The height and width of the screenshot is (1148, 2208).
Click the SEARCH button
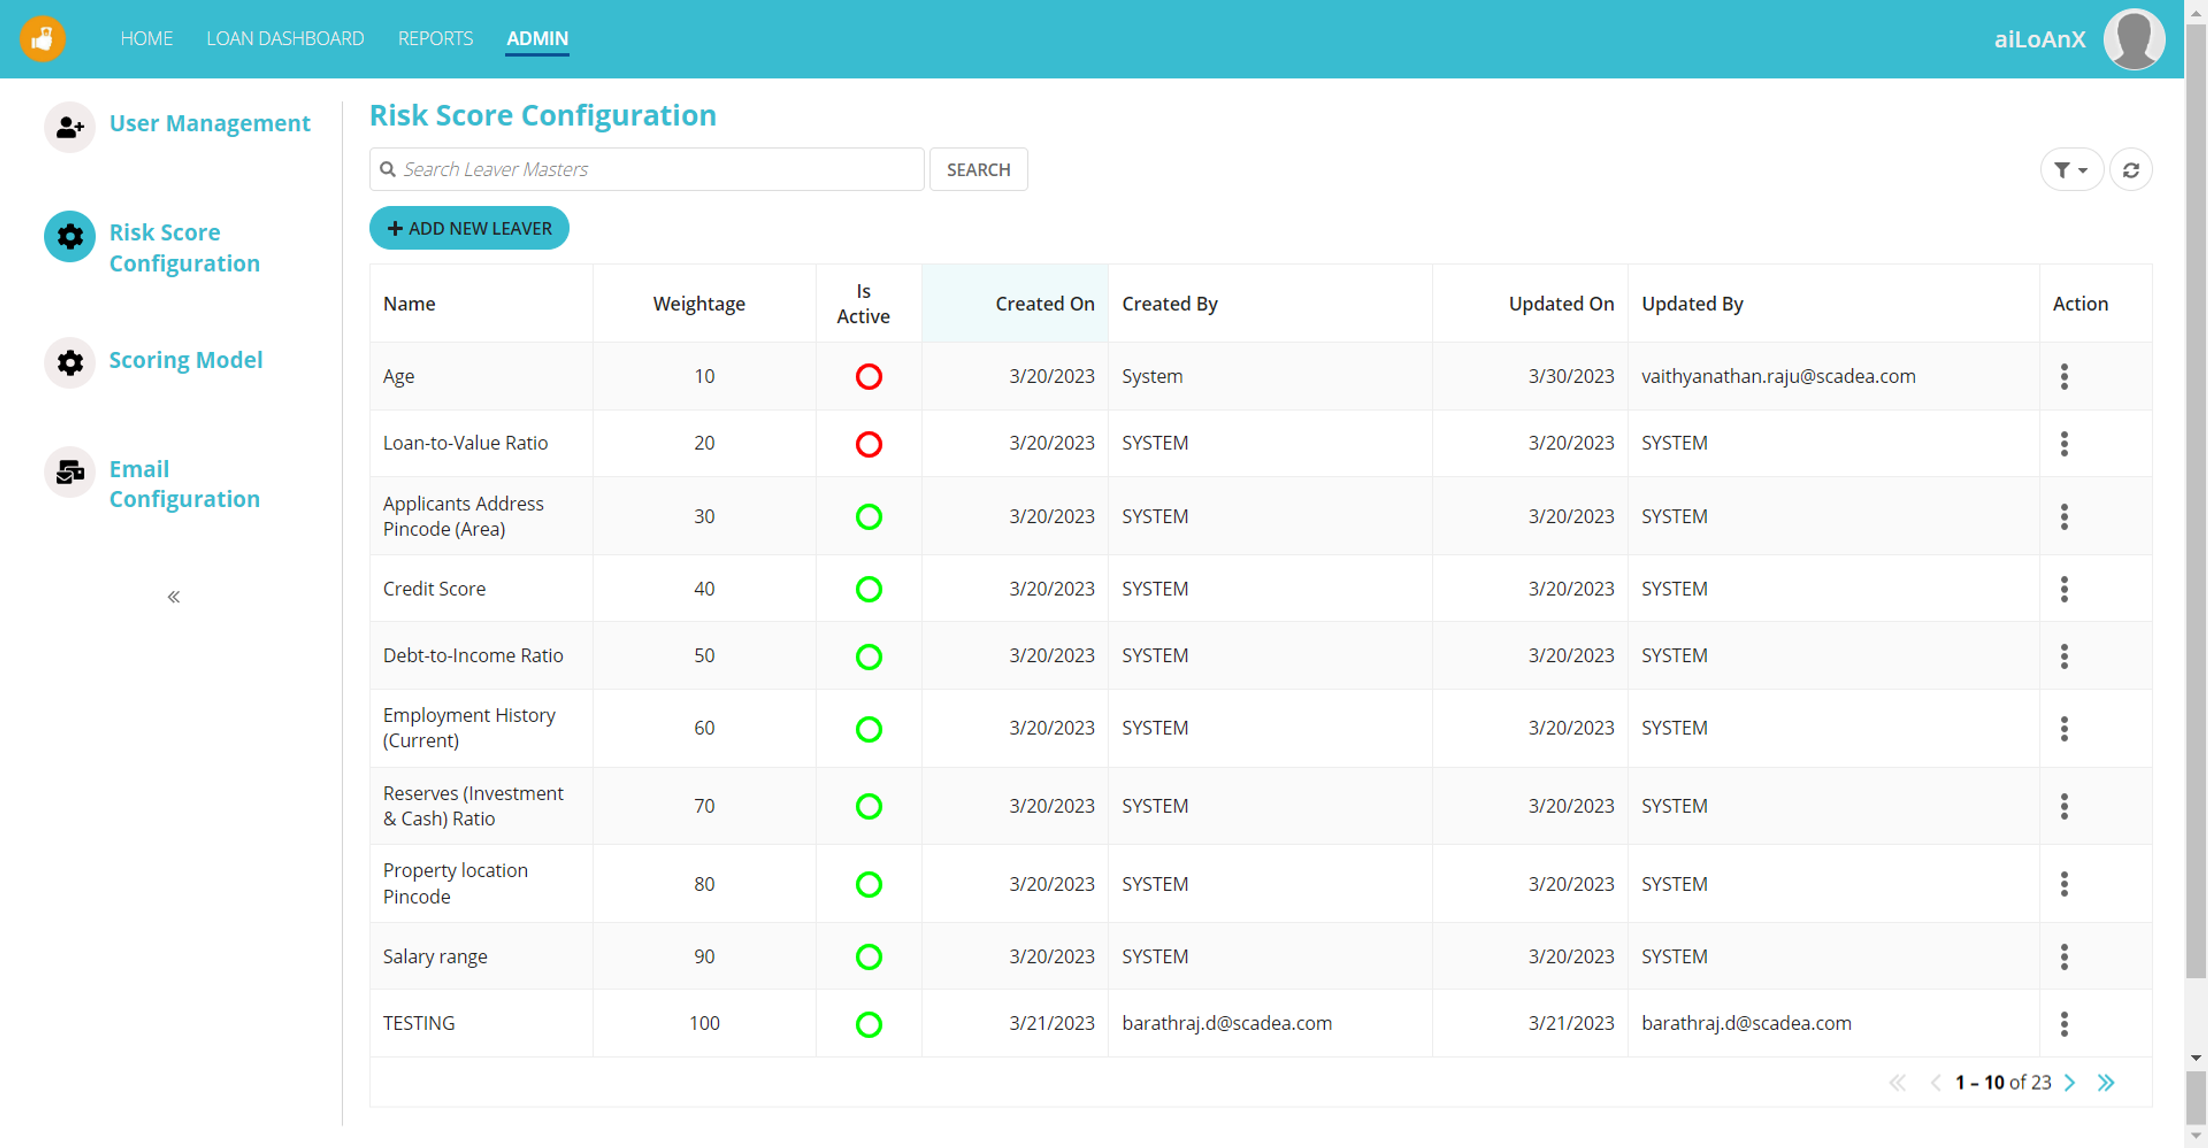click(978, 169)
